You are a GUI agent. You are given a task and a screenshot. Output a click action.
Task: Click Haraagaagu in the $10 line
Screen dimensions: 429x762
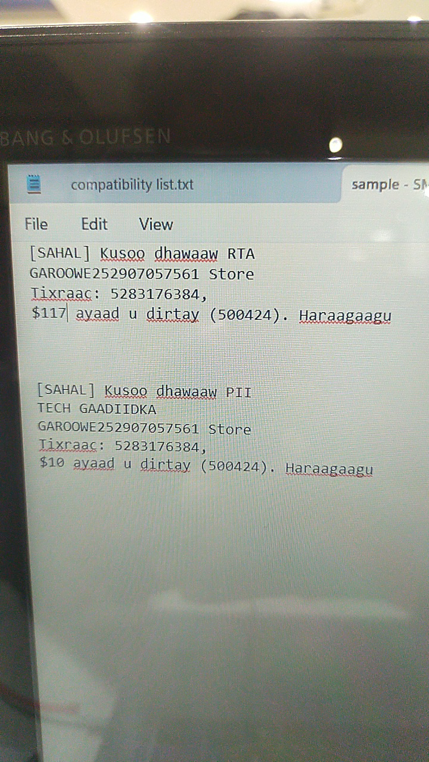click(x=329, y=469)
